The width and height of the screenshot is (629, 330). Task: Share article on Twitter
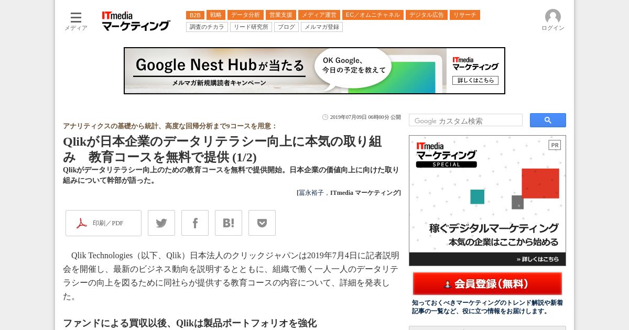[x=161, y=223]
